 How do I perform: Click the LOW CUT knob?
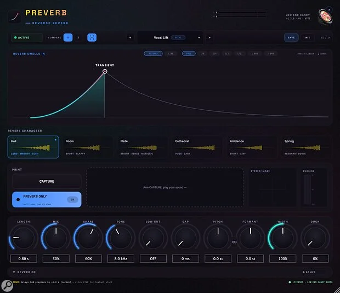[153, 238]
